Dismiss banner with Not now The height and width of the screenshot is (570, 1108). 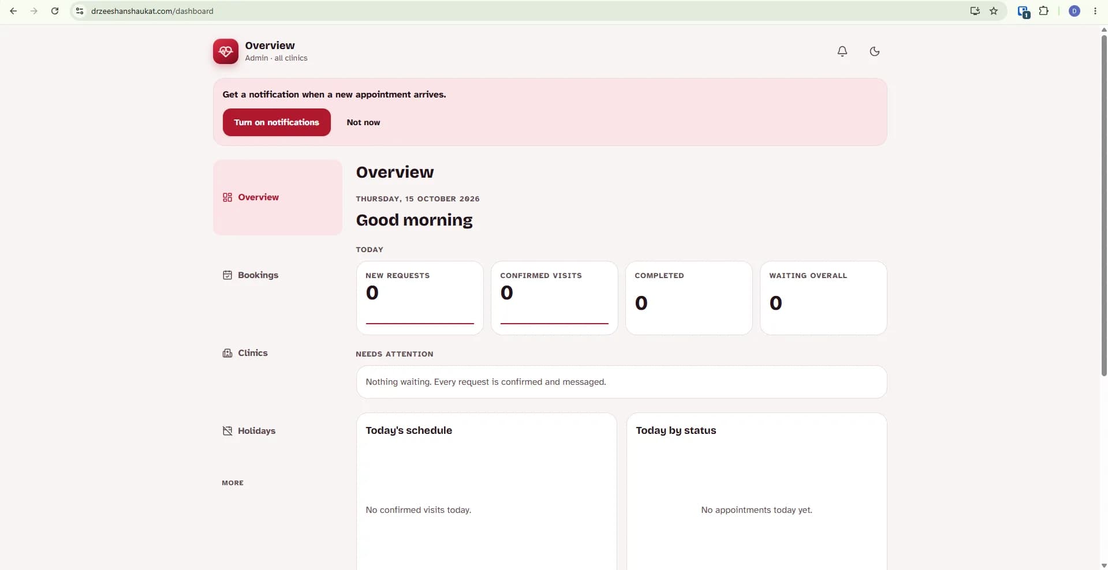click(363, 122)
